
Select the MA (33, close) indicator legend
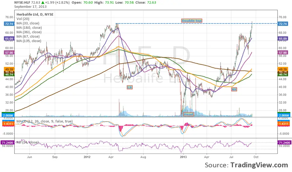click(28, 23)
